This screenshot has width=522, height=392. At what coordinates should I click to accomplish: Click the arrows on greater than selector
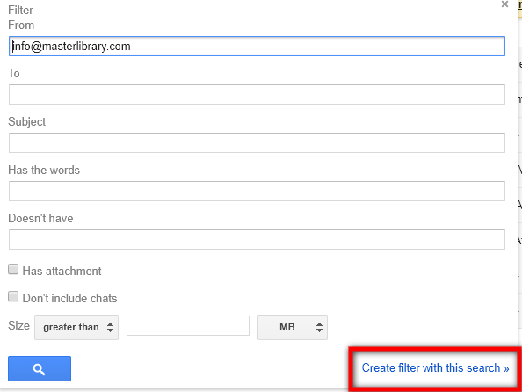[x=110, y=327]
